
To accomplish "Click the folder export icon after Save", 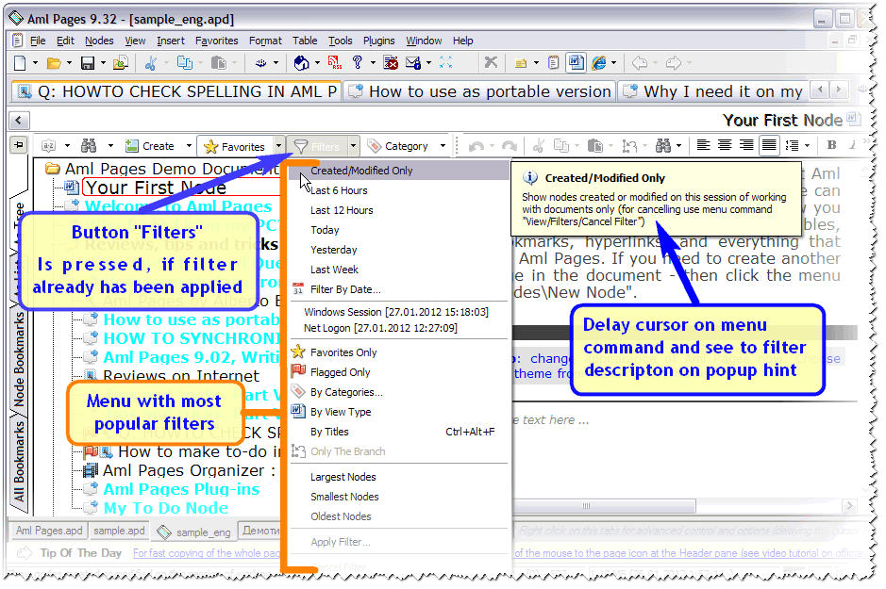I will click(x=121, y=62).
